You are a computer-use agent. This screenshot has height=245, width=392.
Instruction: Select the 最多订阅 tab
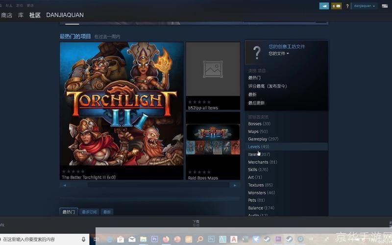click(x=89, y=212)
